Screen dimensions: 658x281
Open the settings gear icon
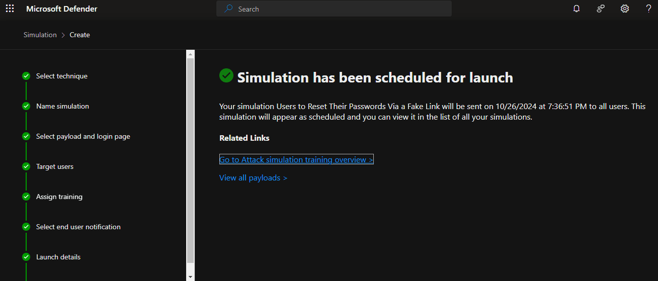625,9
